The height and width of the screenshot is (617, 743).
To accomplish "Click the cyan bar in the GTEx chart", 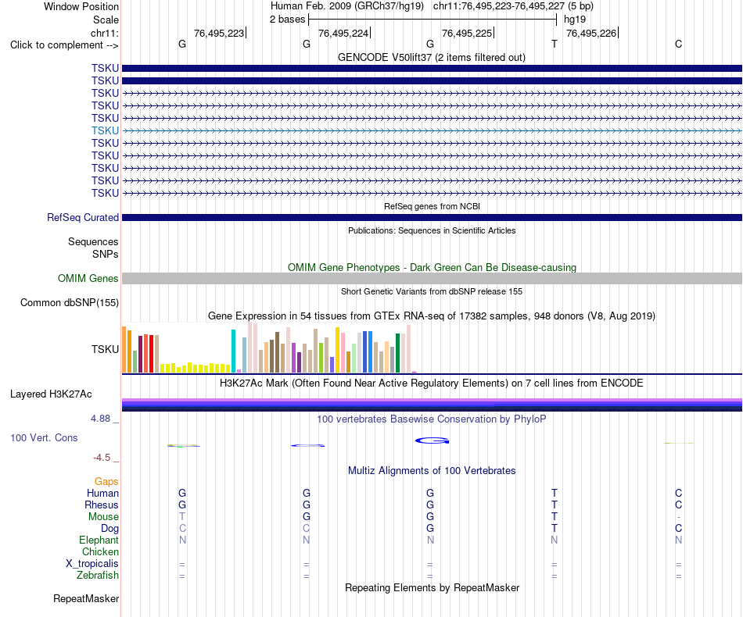I will (x=233, y=351).
